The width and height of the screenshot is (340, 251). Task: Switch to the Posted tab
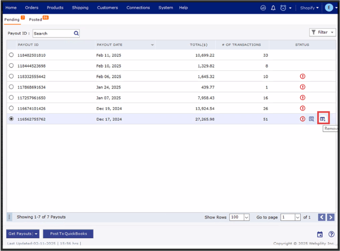[35, 20]
